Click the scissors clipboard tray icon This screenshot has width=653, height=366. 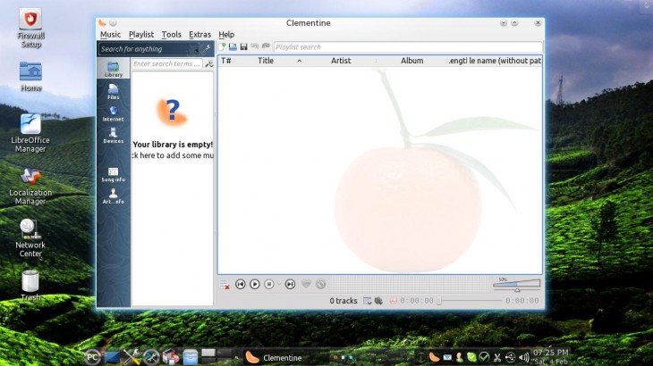point(497,357)
